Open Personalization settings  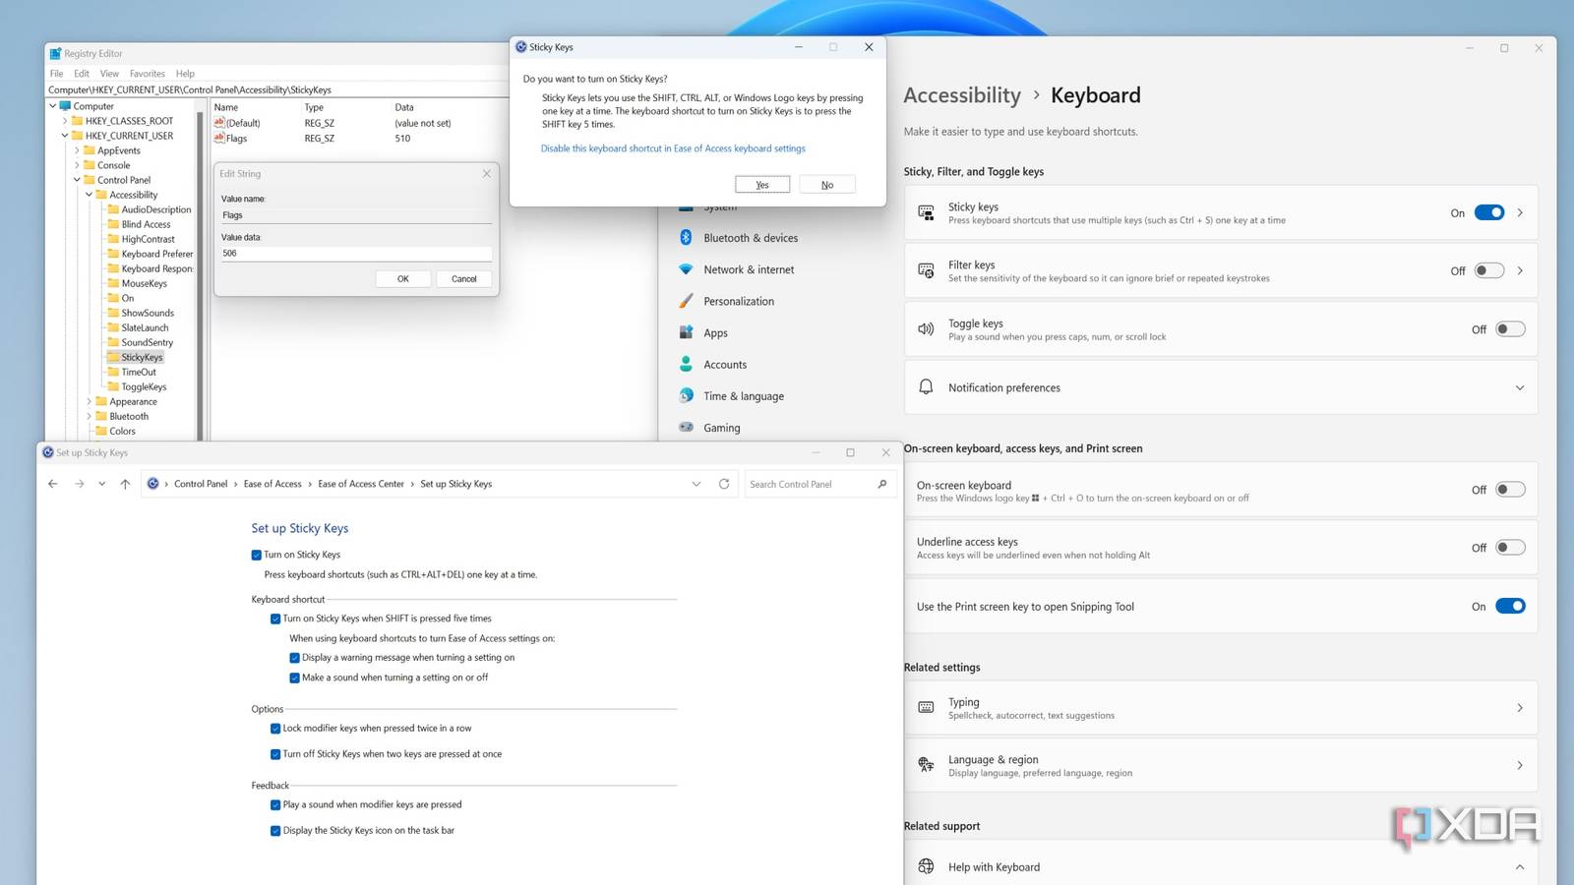739,300
